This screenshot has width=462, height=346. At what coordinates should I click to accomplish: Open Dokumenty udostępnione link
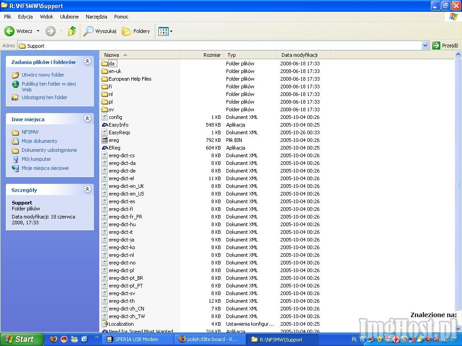tap(49, 150)
